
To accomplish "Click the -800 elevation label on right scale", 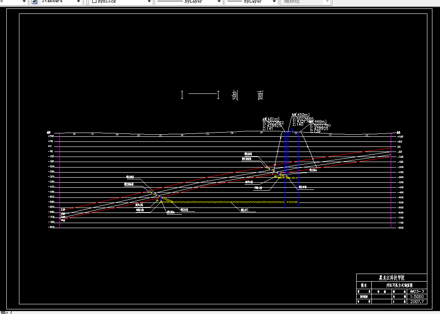I will [x=400, y=228].
